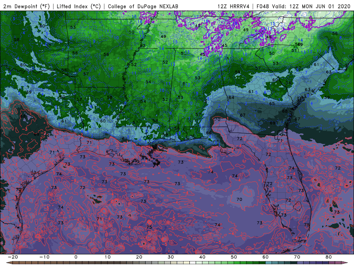Click the '80' label on the color scale

coord(329,257)
